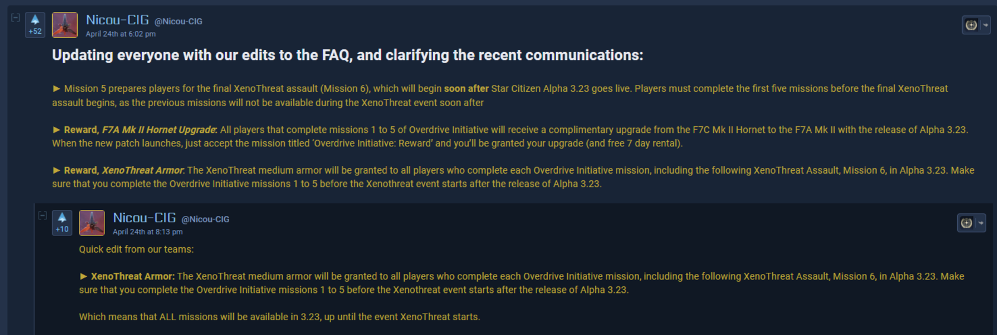Click the reaction emblem on the 8:13 pm reply
This screenshot has height=335, width=997.
967,223
